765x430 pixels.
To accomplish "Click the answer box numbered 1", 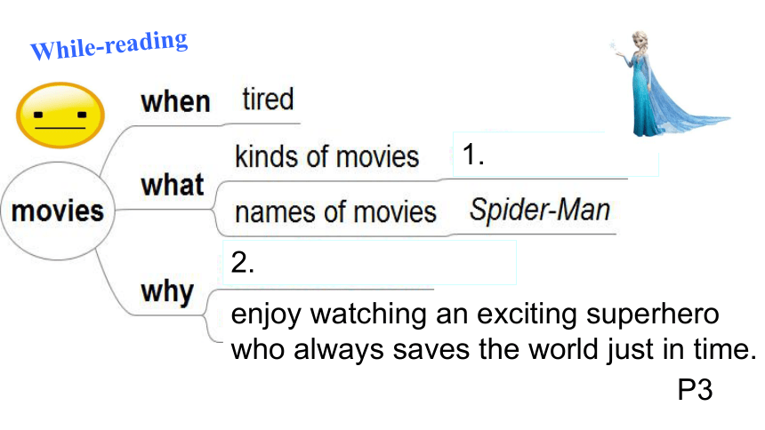I will 556,154.
